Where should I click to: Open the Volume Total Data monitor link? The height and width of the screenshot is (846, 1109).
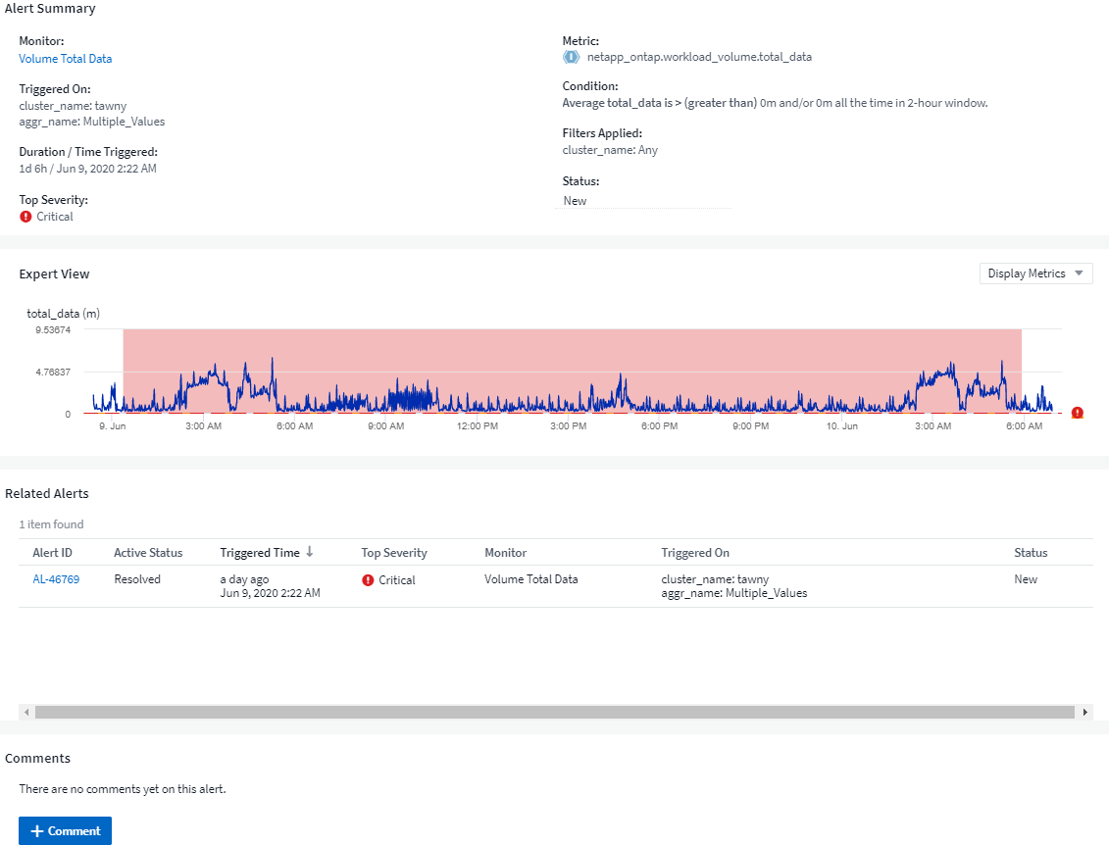click(x=65, y=59)
